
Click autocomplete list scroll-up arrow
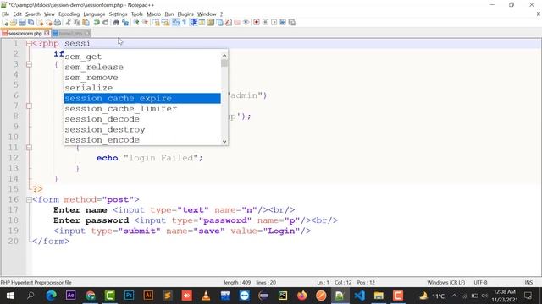[x=224, y=56]
